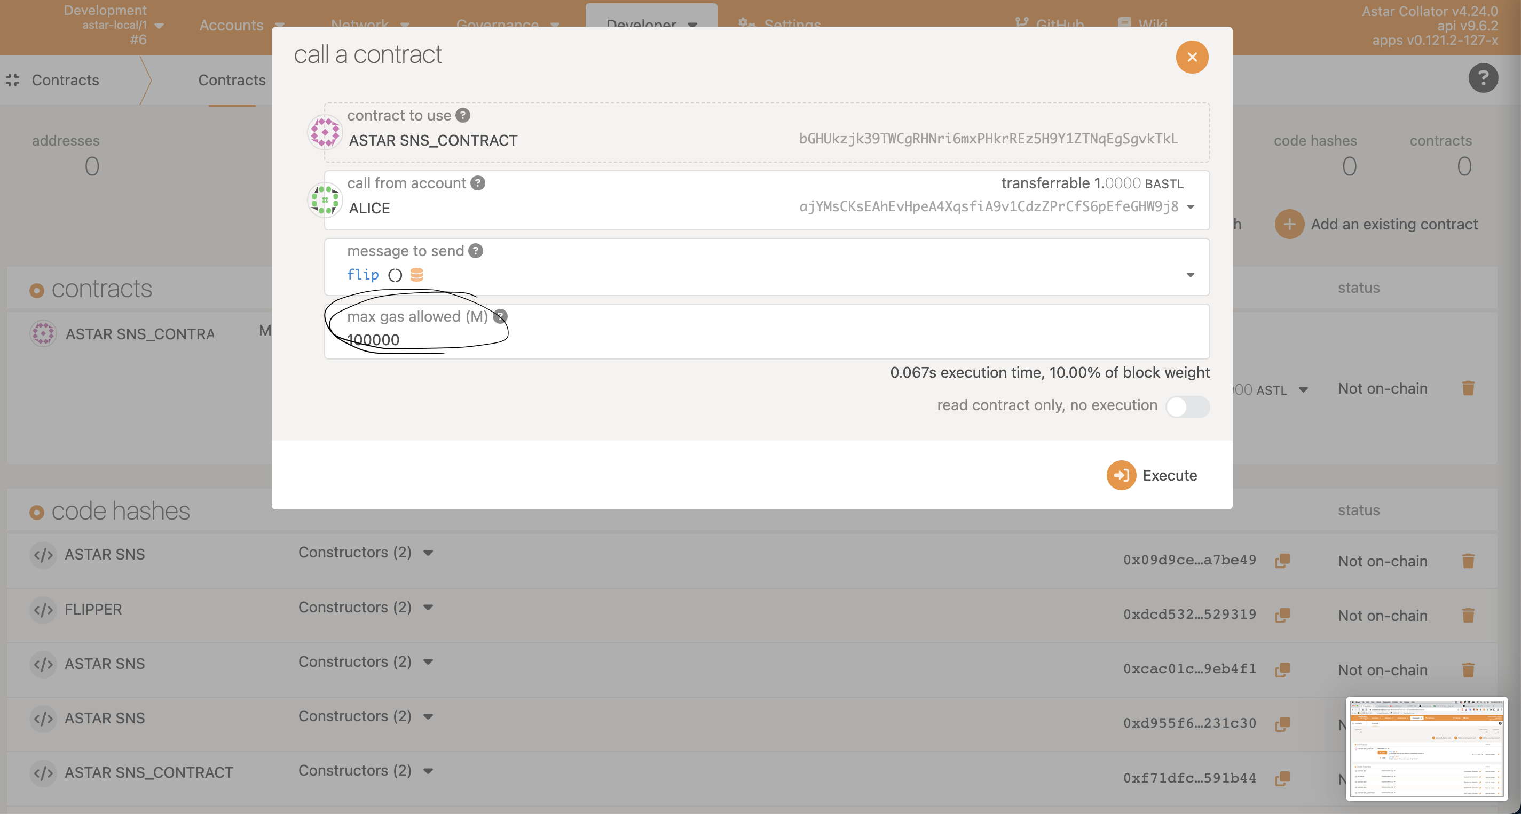Copy hash 0x09d9ce…a7be49
This screenshot has height=814, width=1521.
(x=1282, y=561)
